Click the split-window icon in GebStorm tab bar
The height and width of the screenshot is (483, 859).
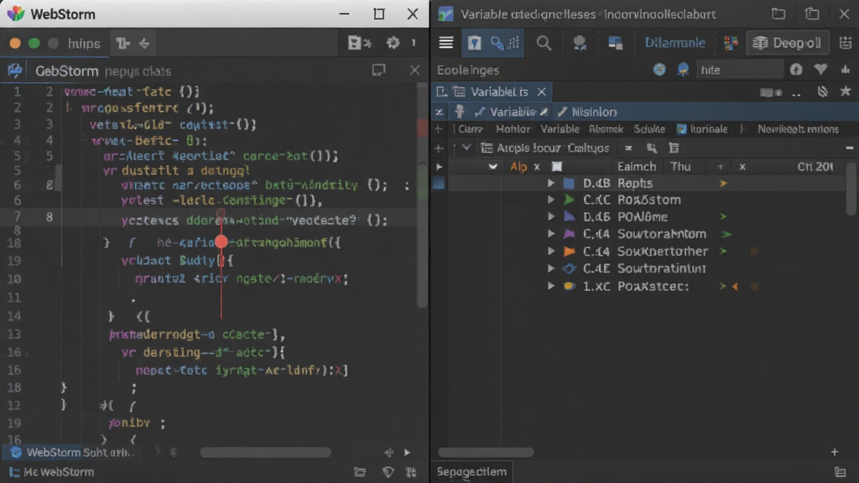(378, 70)
